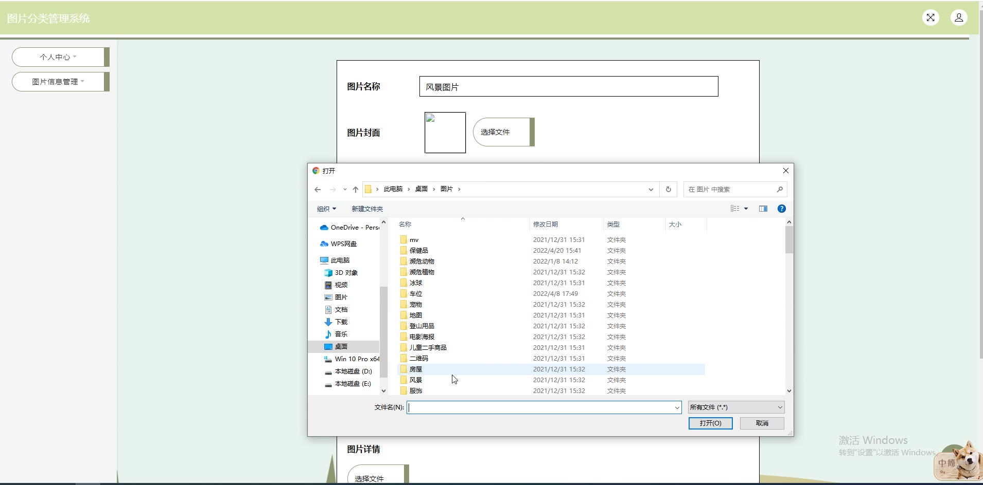Expand the 个人中心 sidebar menu
This screenshot has width=983, height=485.
[x=58, y=57]
